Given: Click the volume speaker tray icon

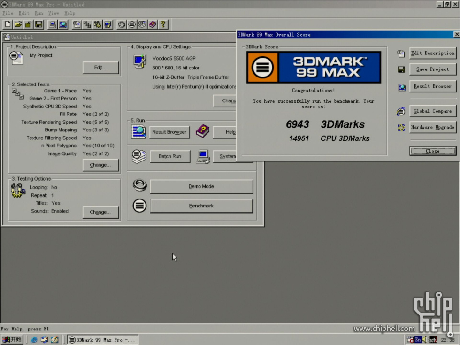Looking at the screenshot, I should click(425, 340).
